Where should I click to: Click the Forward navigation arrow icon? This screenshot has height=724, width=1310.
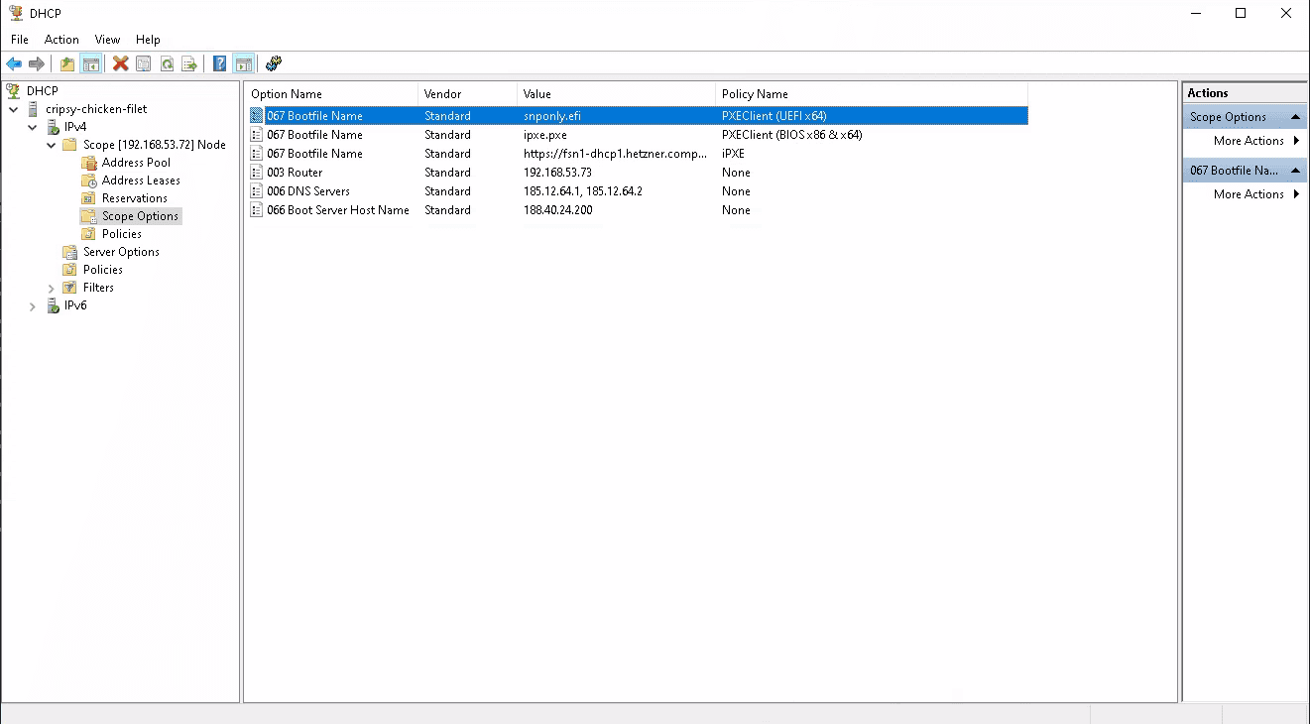[37, 63]
